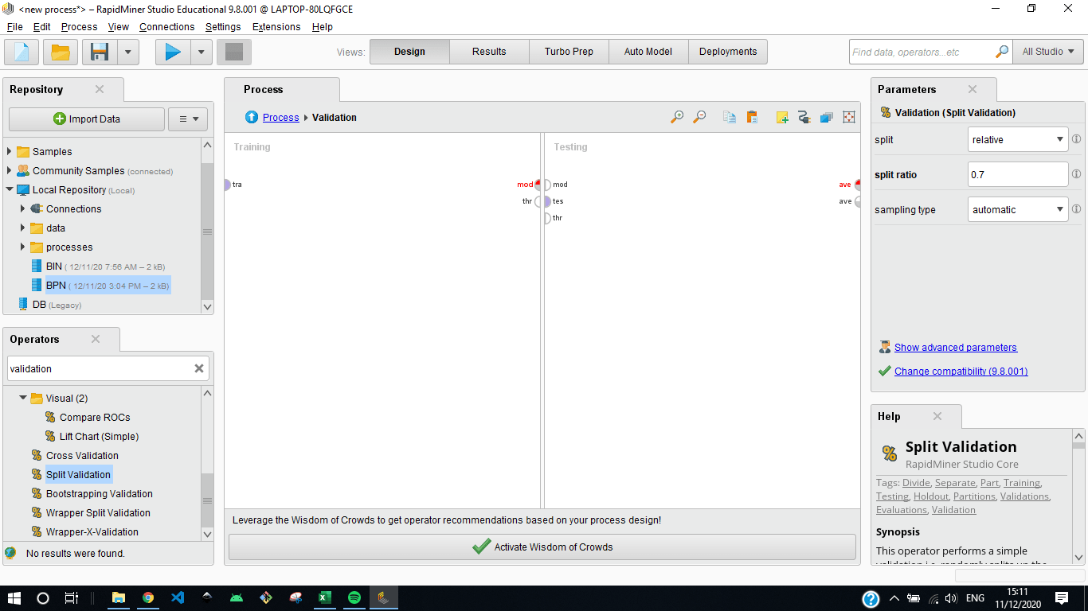This screenshot has width=1088, height=611.
Task: Open the save options dropdown arrow
Action: click(x=128, y=52)
